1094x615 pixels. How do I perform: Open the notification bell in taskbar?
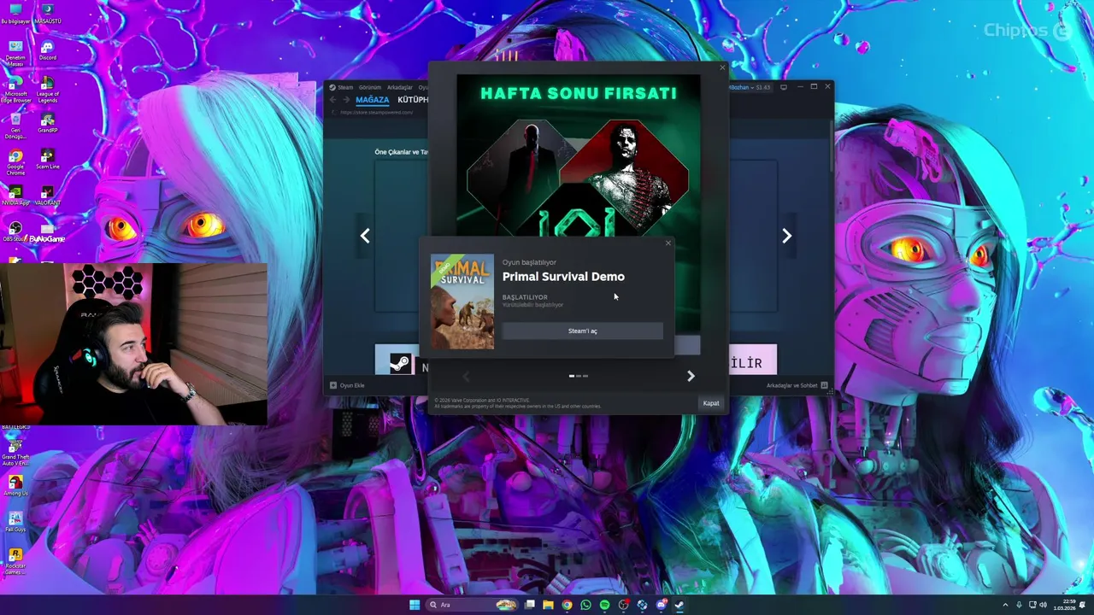[1082, 605]
